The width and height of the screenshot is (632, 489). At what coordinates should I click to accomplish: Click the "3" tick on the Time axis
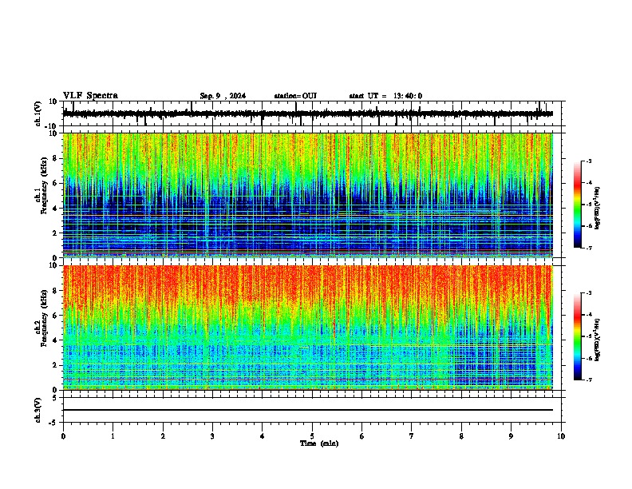coord(212,436)
